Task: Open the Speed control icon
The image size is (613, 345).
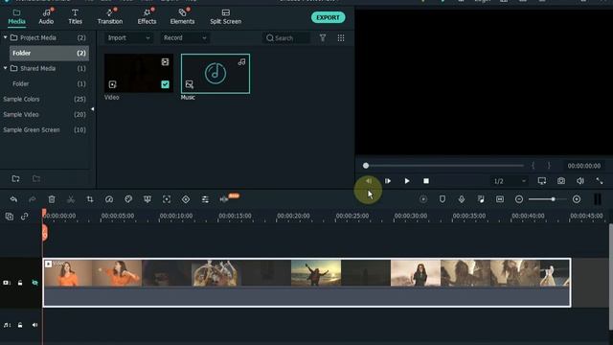Action: click(x=109, y=199)
